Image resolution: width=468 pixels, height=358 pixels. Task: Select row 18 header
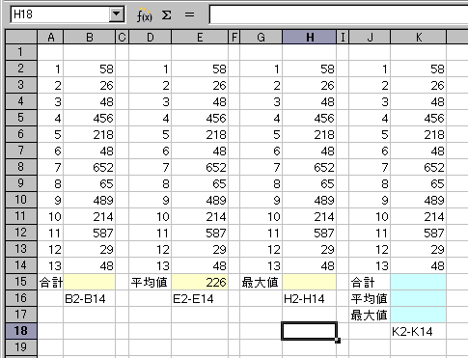pos(21,331)
